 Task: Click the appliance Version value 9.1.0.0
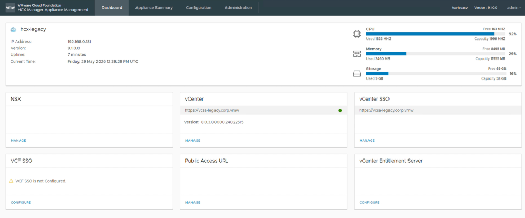tap(74, 48)
